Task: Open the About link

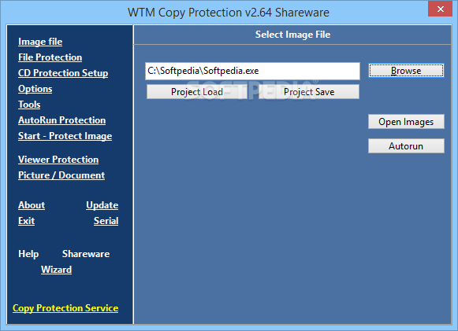Action: (32, 205)
